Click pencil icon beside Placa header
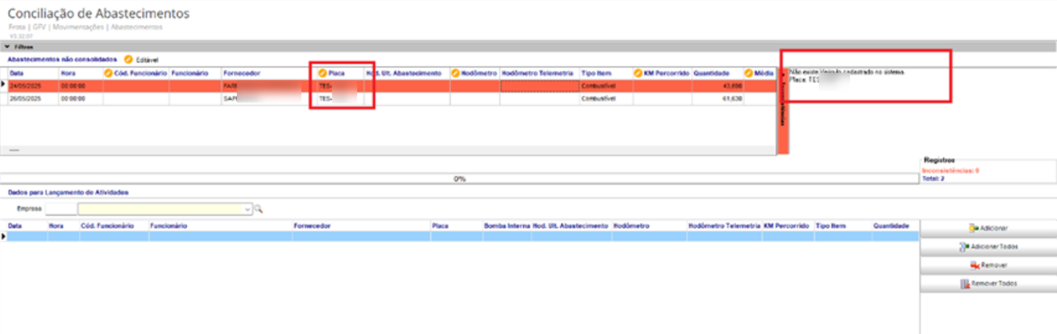The height and width of the screenshot is (334, 1057). (322, 73)
